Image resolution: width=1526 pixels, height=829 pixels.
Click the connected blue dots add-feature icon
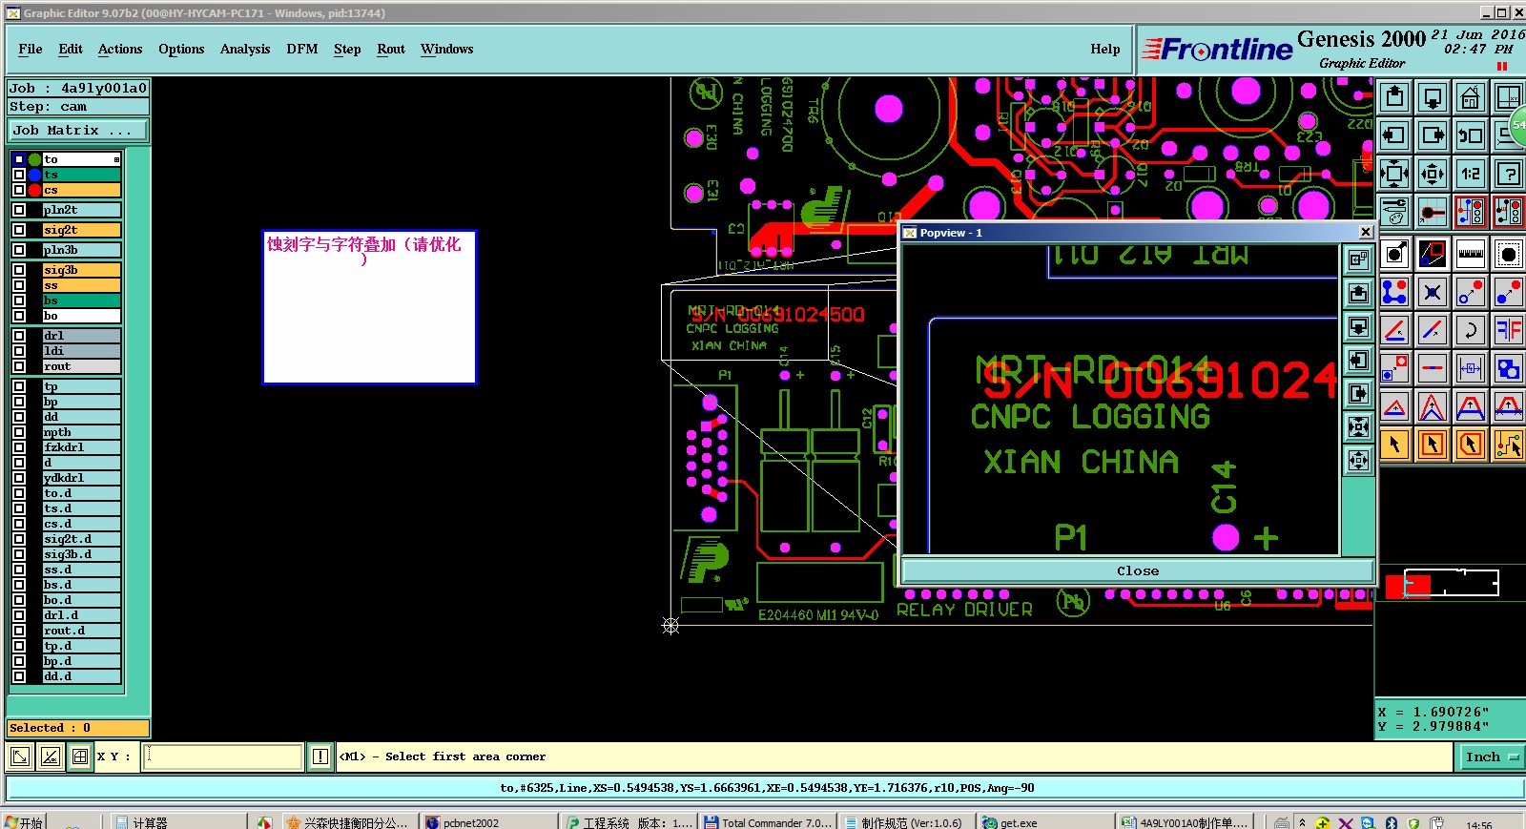(x=1394, y=292)
